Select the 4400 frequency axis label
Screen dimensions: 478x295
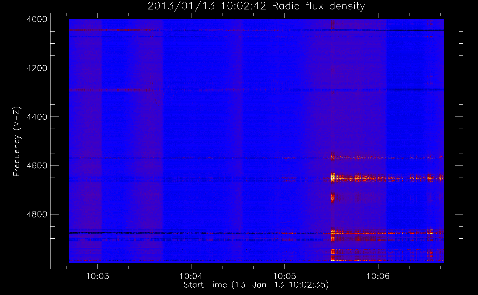coord(37,117)
